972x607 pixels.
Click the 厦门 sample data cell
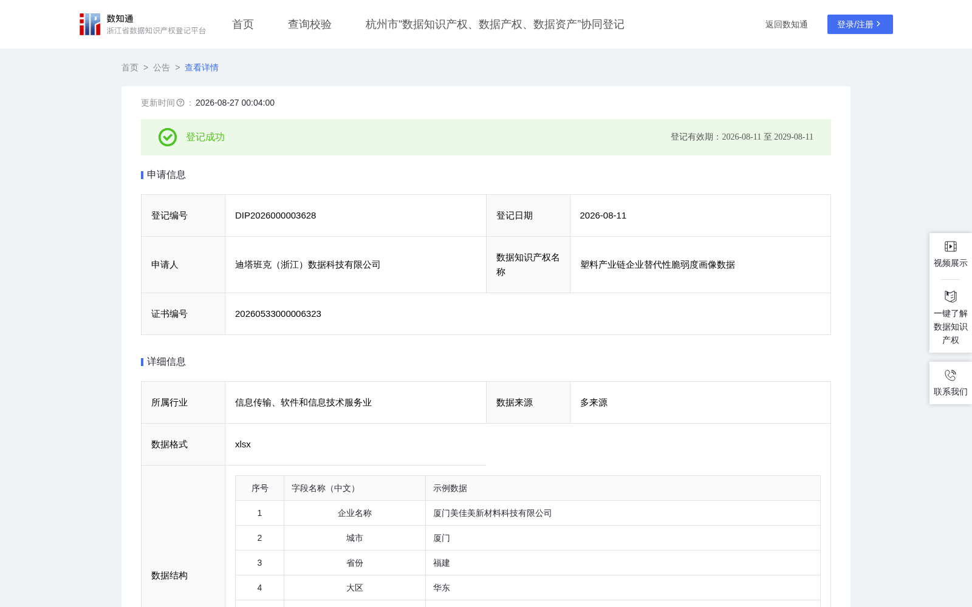point(623,538)
